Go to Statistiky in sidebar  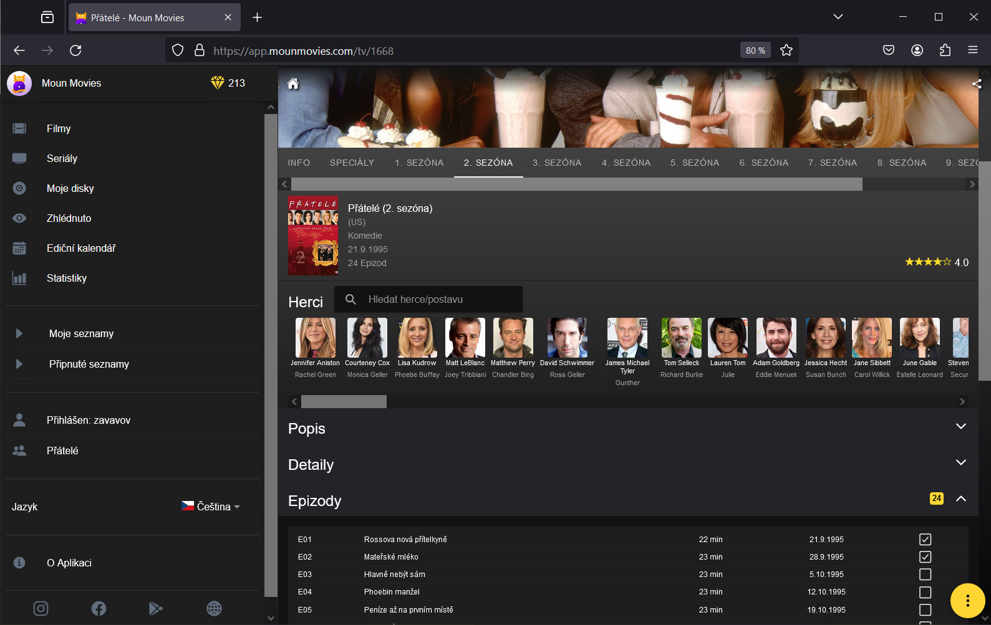[x=67, y=278]
